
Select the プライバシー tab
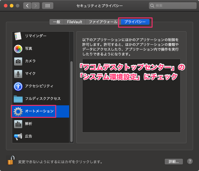tap(135, 22)
